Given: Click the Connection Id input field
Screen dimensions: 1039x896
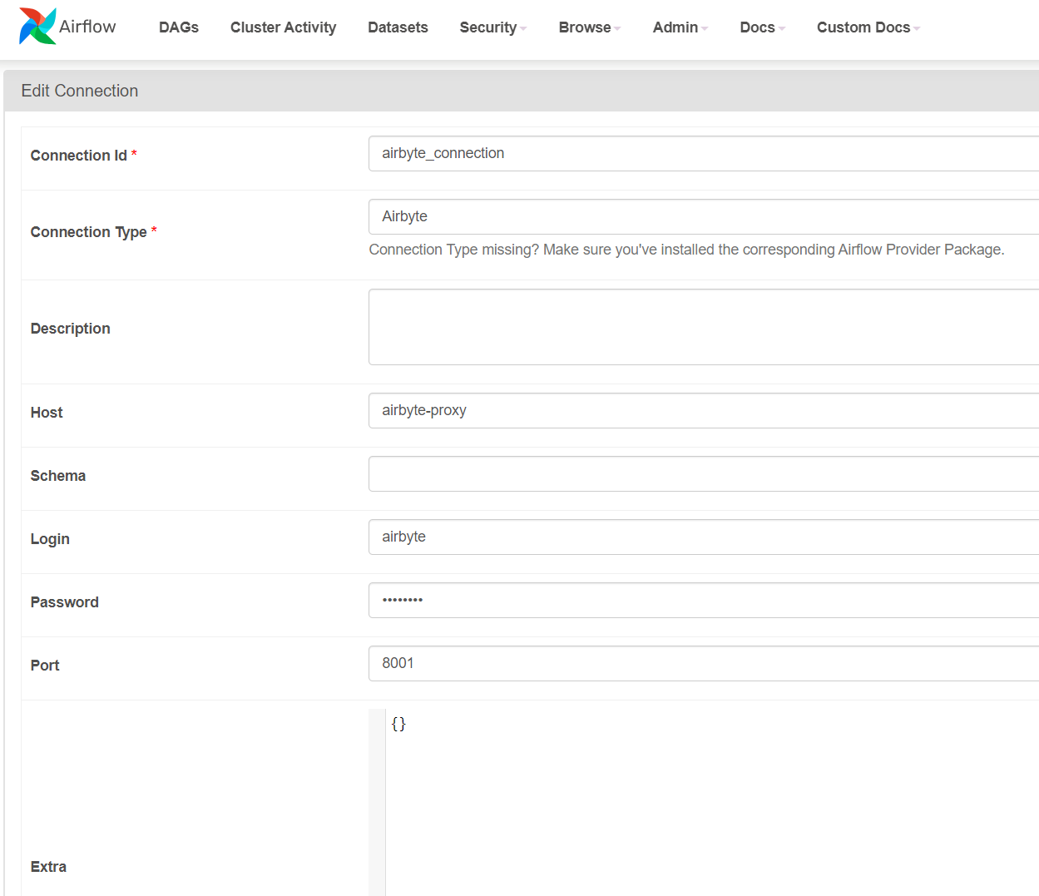Looking at the screenshot, I should point(704,154).
